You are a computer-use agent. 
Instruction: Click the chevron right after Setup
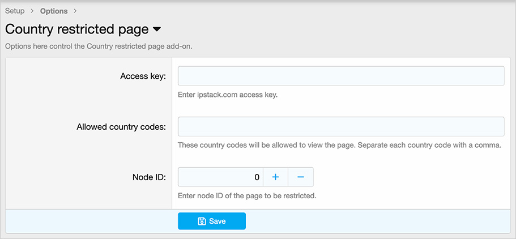pos(32,11)
